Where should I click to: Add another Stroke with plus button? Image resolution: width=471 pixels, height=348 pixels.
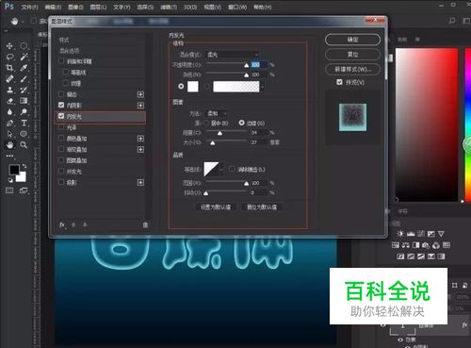(x=140, y=94)
